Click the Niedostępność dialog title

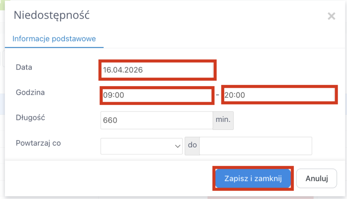(52, 16)
